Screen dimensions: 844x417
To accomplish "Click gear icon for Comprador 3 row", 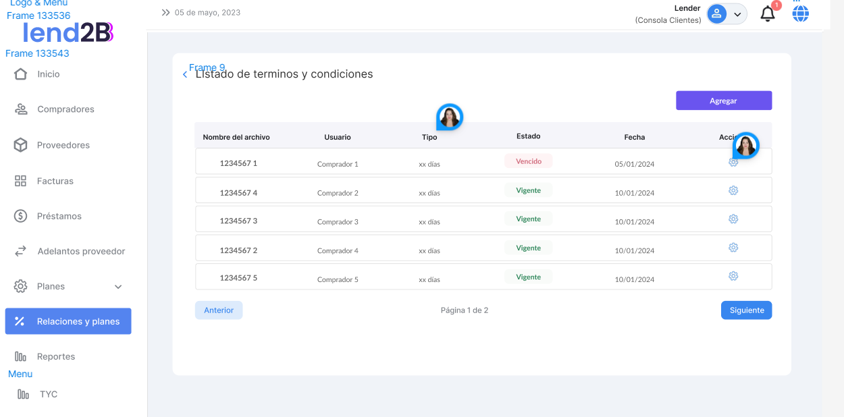I will [x=733, y=219].
